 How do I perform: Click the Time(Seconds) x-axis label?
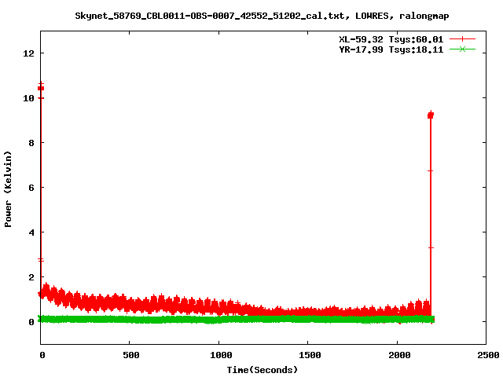[x=262, y=370]
